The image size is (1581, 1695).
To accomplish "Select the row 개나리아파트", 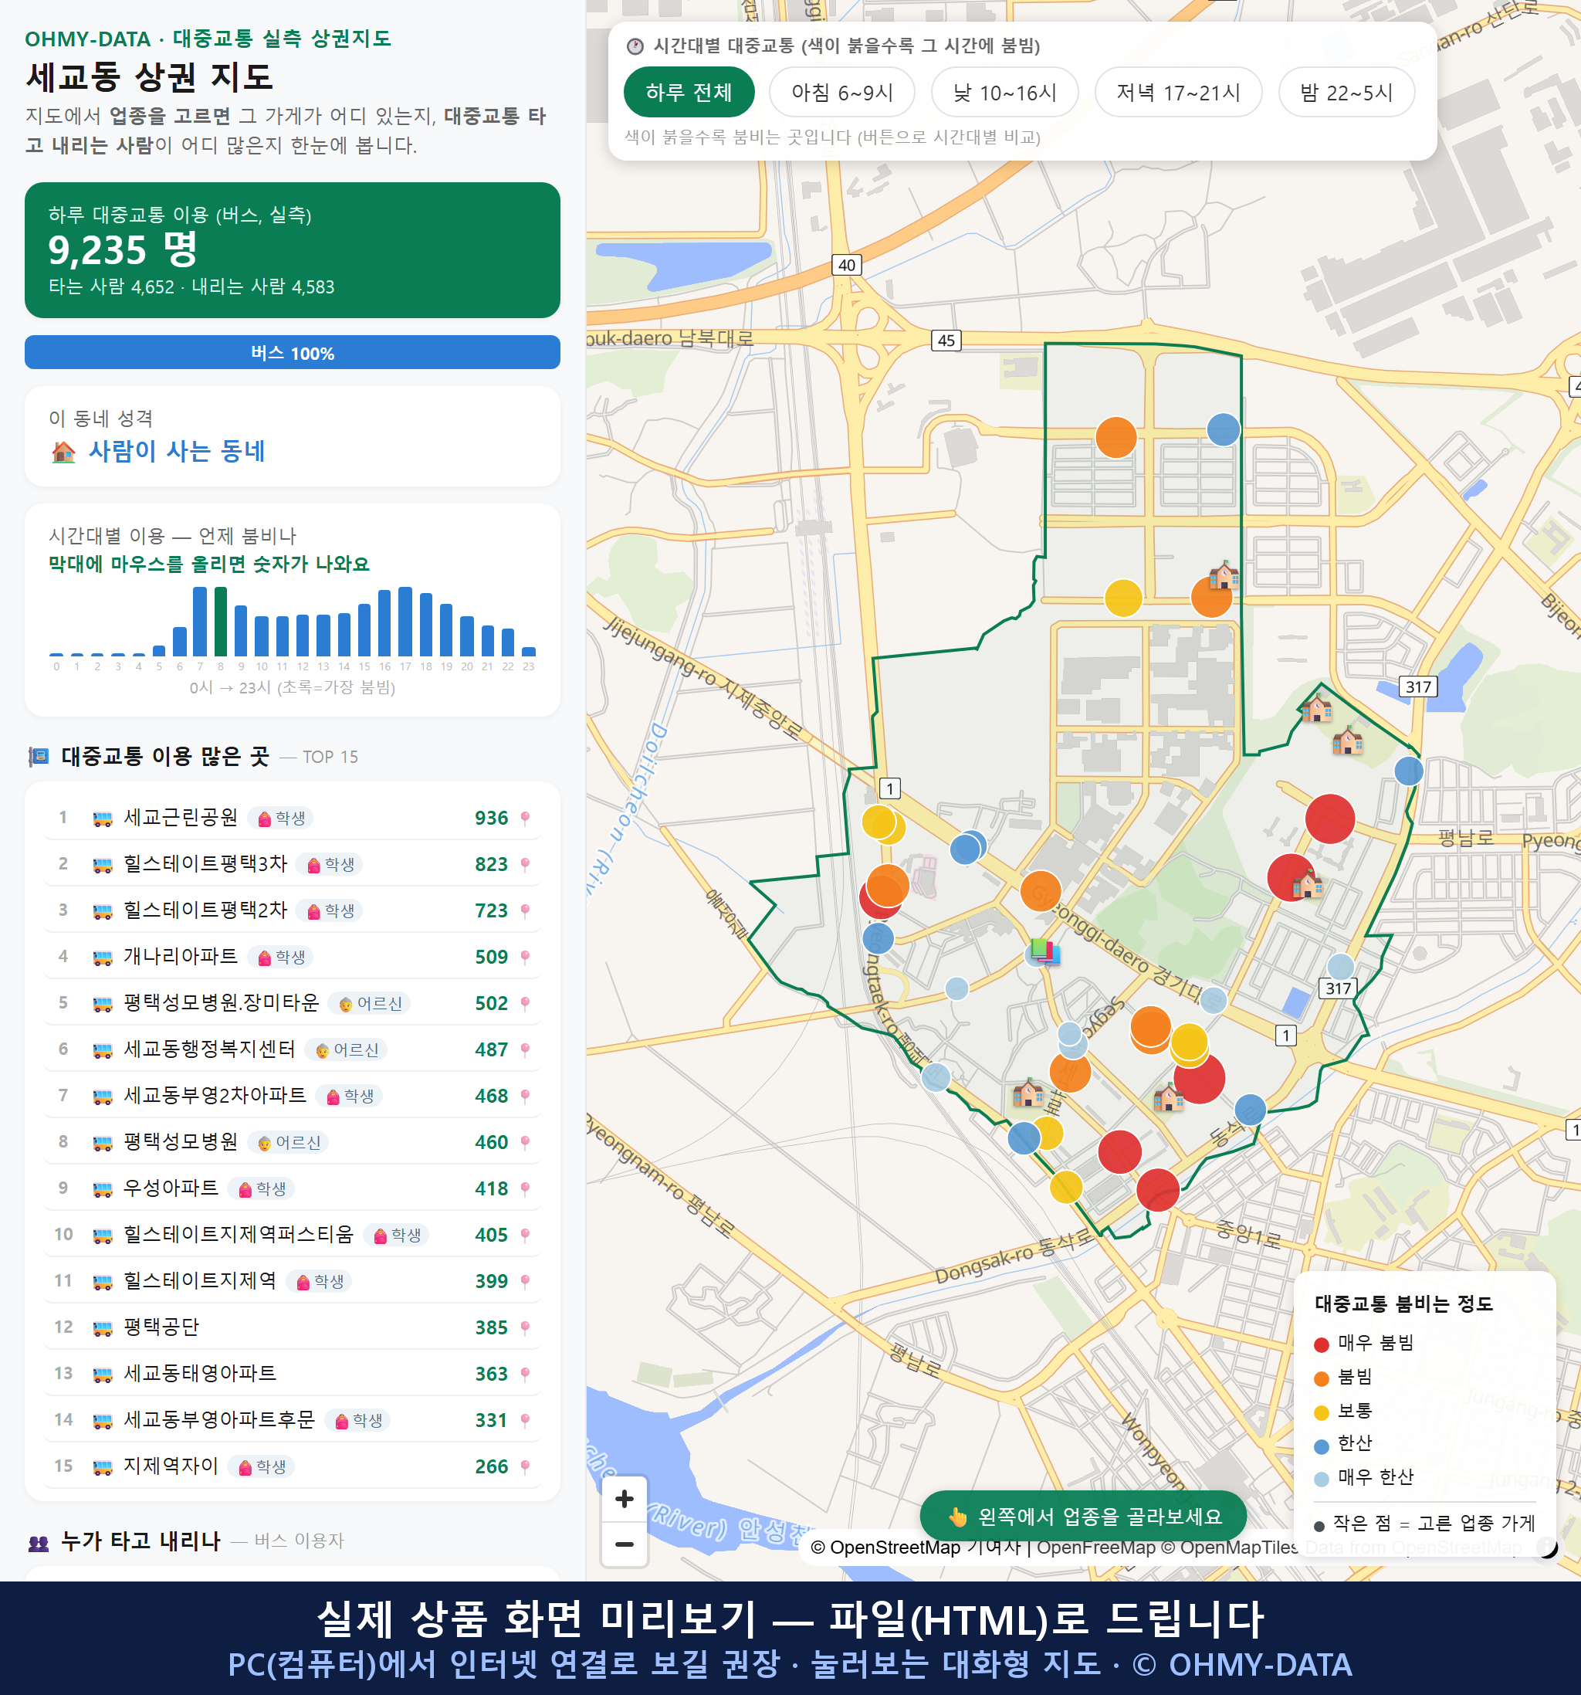I will (x=293, y=957).
